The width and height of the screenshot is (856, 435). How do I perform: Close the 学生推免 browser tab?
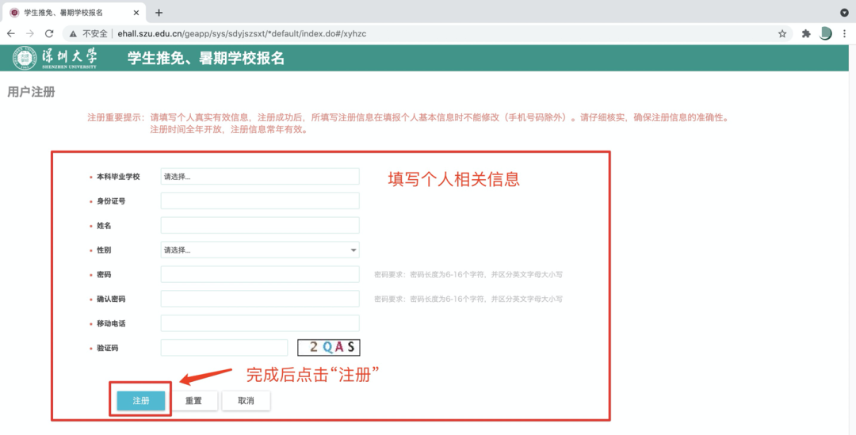pyautogui.click(x=136, y=13)
